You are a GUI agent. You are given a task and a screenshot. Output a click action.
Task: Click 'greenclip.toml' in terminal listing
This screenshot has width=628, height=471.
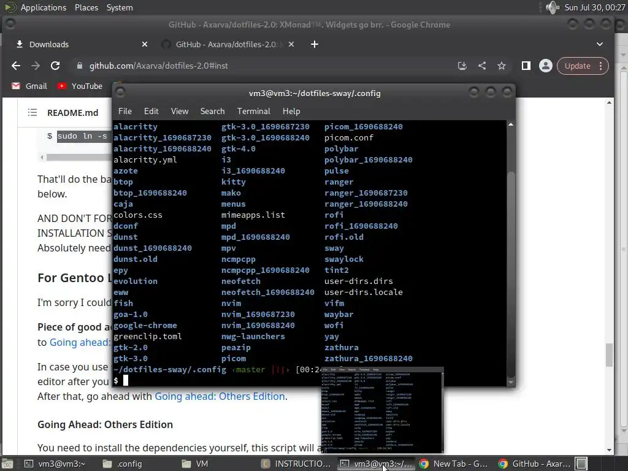point(147,337)
